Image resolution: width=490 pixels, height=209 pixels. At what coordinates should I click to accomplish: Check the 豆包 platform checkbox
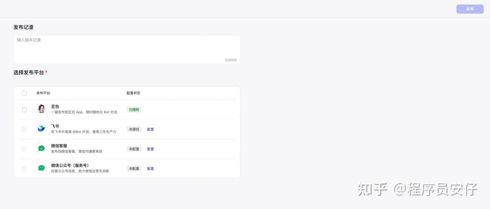24,110
